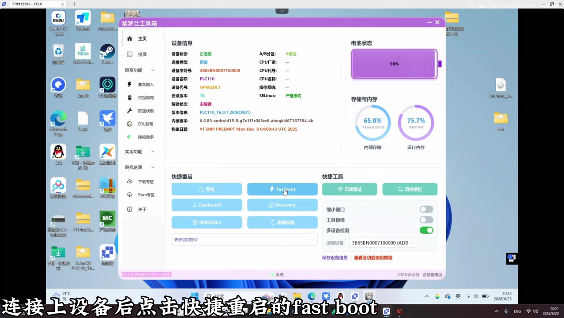Open the NekoTool desktop shortcut
Screen dimensions: 564x318
pyautogui.click(x=83, y=54)
